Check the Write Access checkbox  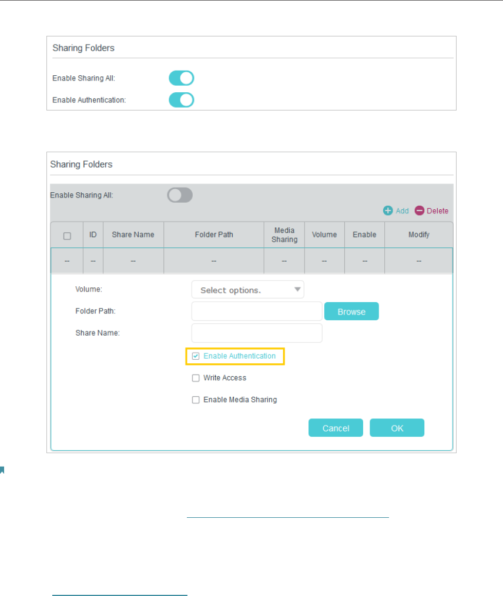(196, 378)
